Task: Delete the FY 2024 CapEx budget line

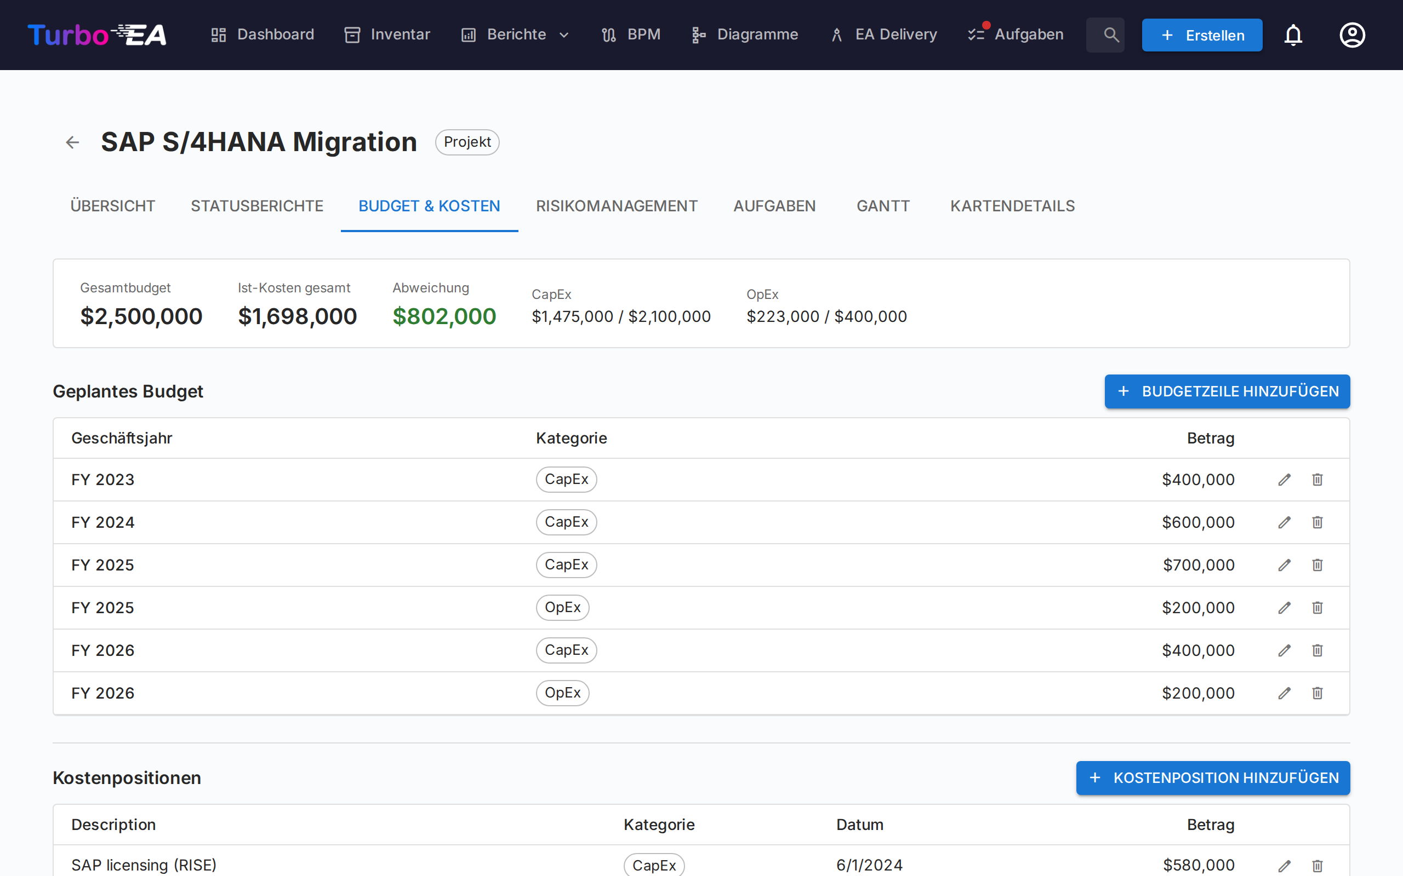Action: 1317,522
